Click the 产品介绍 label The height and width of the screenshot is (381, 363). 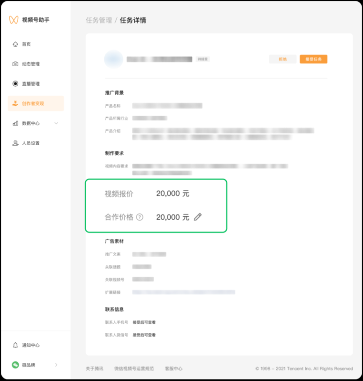click(x=113, y=131)
